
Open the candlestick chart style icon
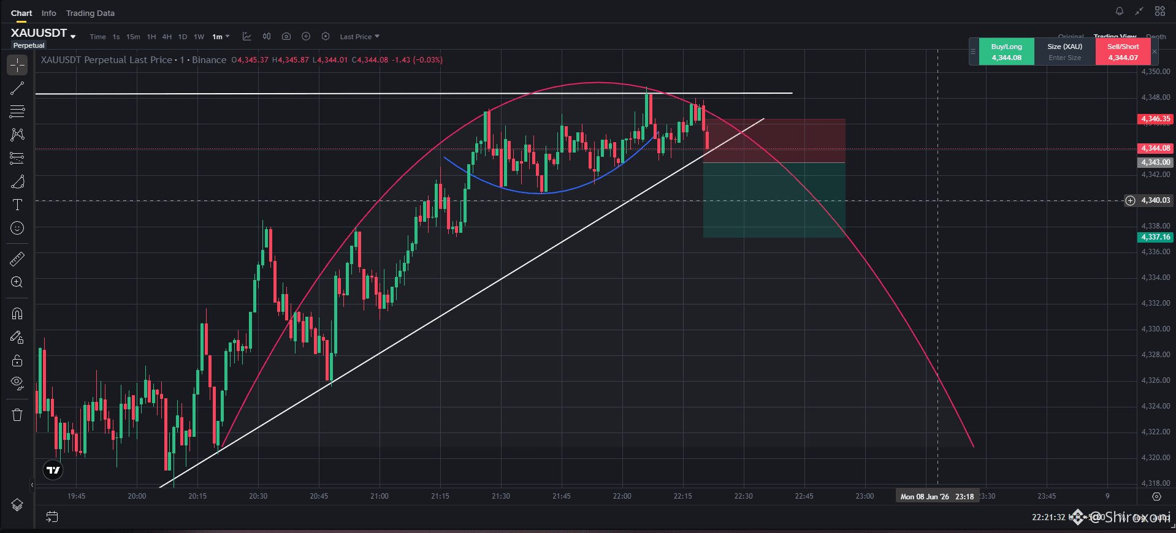tap(267, 37)
